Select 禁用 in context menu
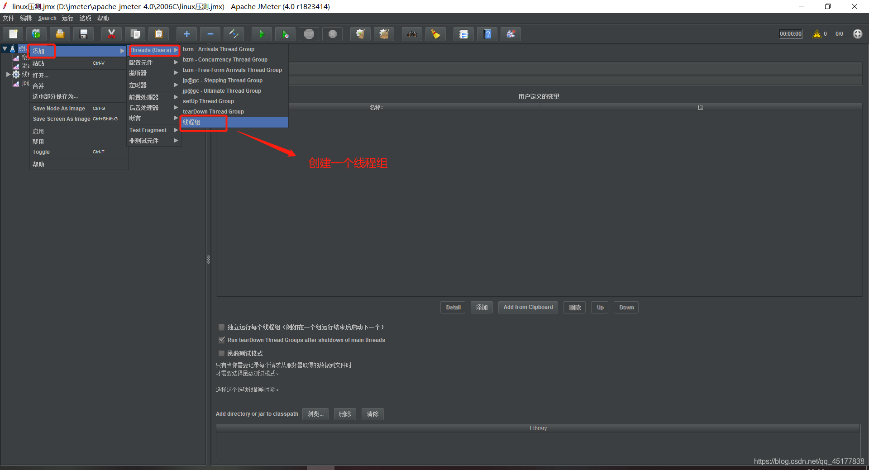This screenshot has height=470, width=869. [x=79, y=142]
